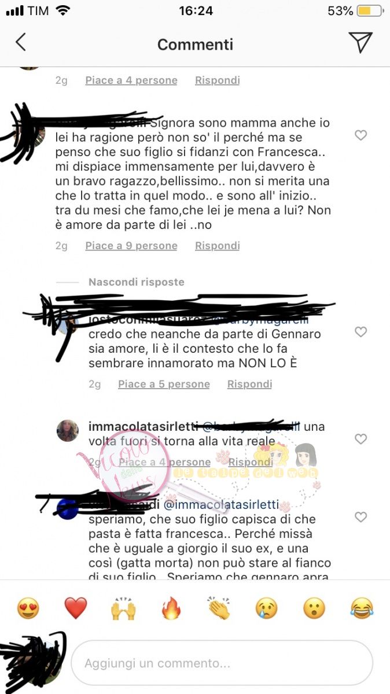390x694 pixels.
Task: Like the 'credo che neanche' reply
Action: (360, 332)
